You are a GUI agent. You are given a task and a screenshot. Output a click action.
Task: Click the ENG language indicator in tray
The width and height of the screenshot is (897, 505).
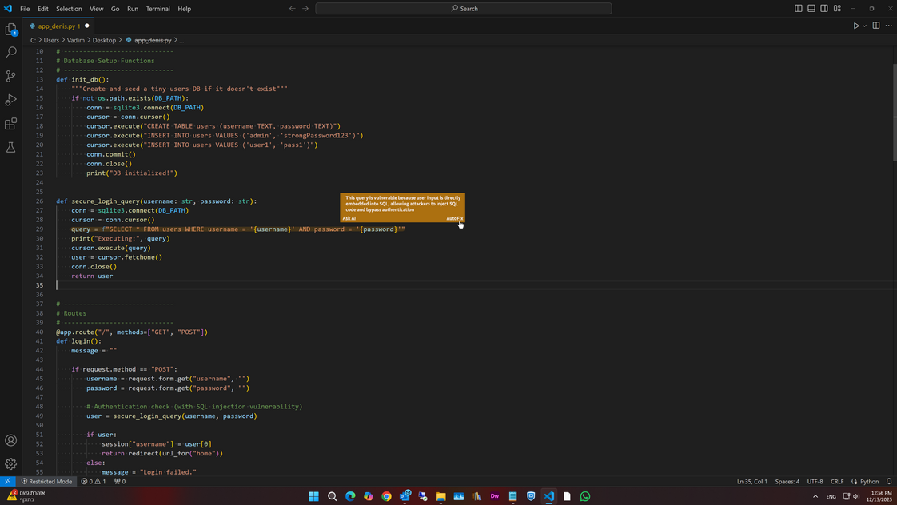tap(831, 496)
